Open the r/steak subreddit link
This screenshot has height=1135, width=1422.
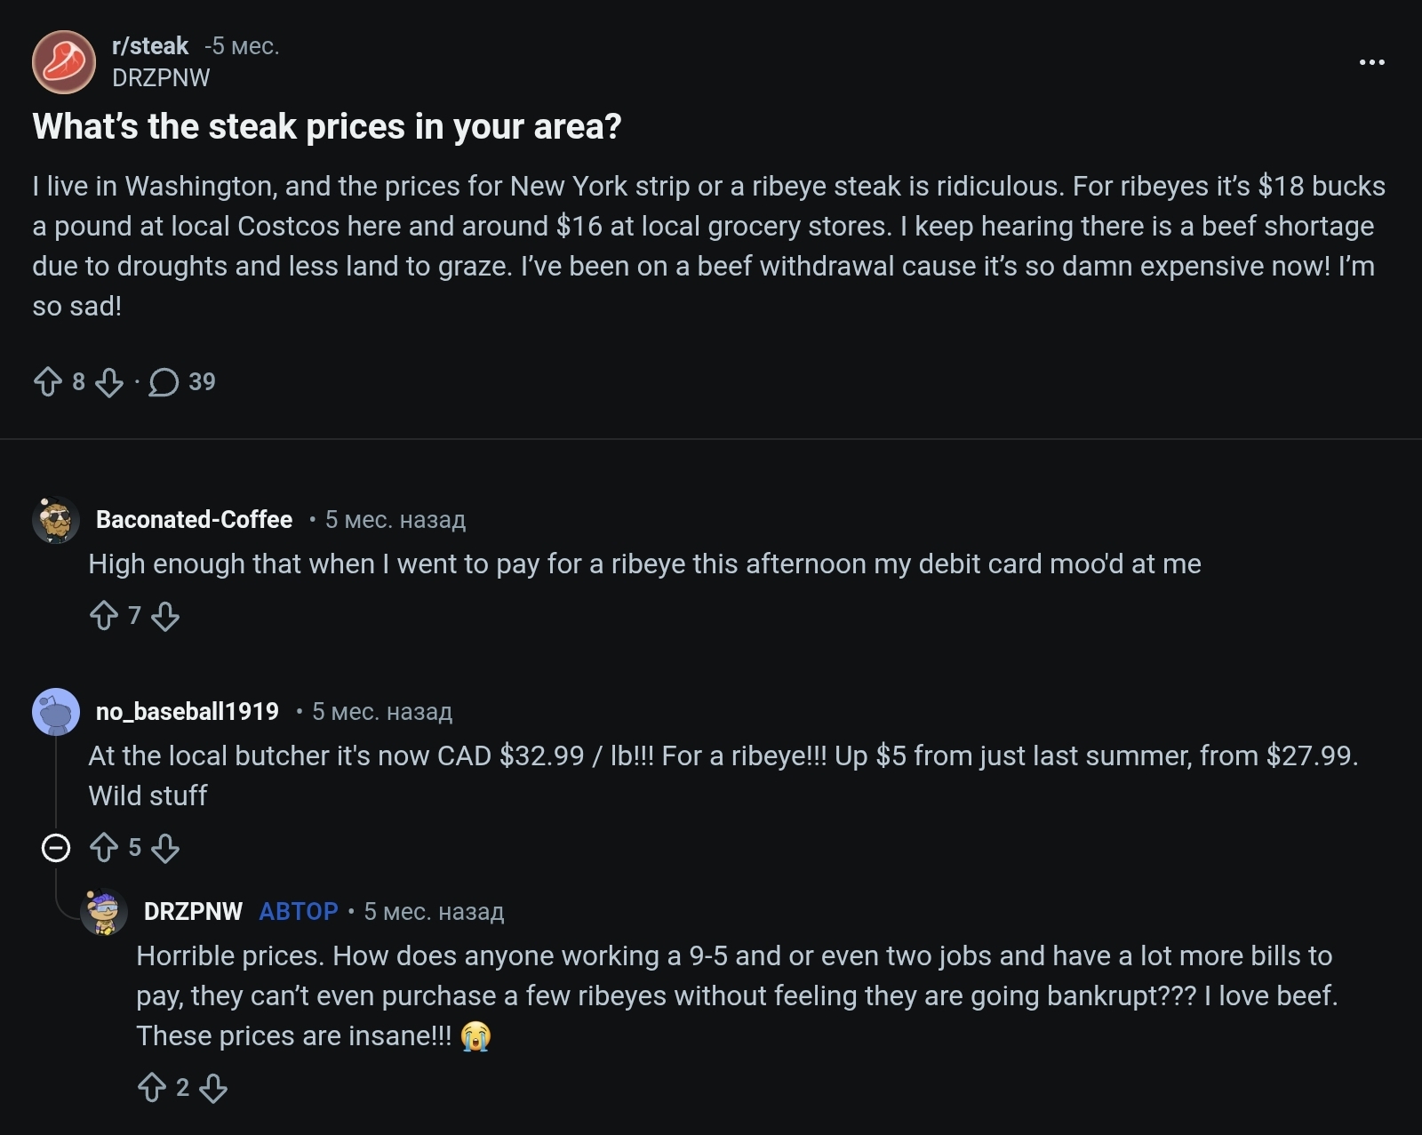(x=150, y=45)
